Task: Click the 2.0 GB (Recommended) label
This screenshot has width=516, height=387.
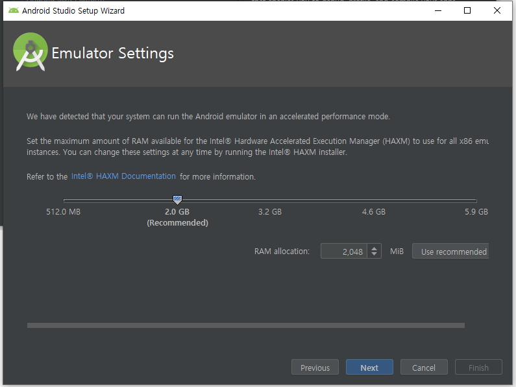Action: 177,217
